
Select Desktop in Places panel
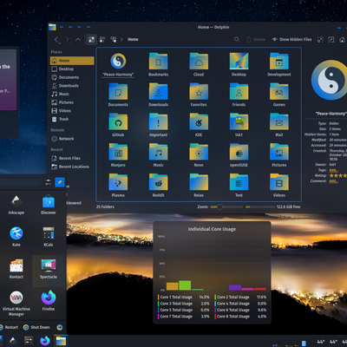click(x=72, y=69)
